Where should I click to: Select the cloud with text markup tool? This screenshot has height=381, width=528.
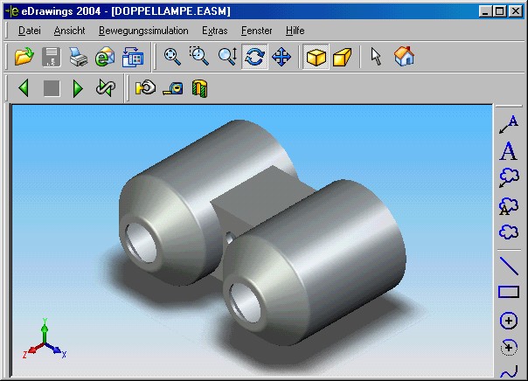(509, 205)
